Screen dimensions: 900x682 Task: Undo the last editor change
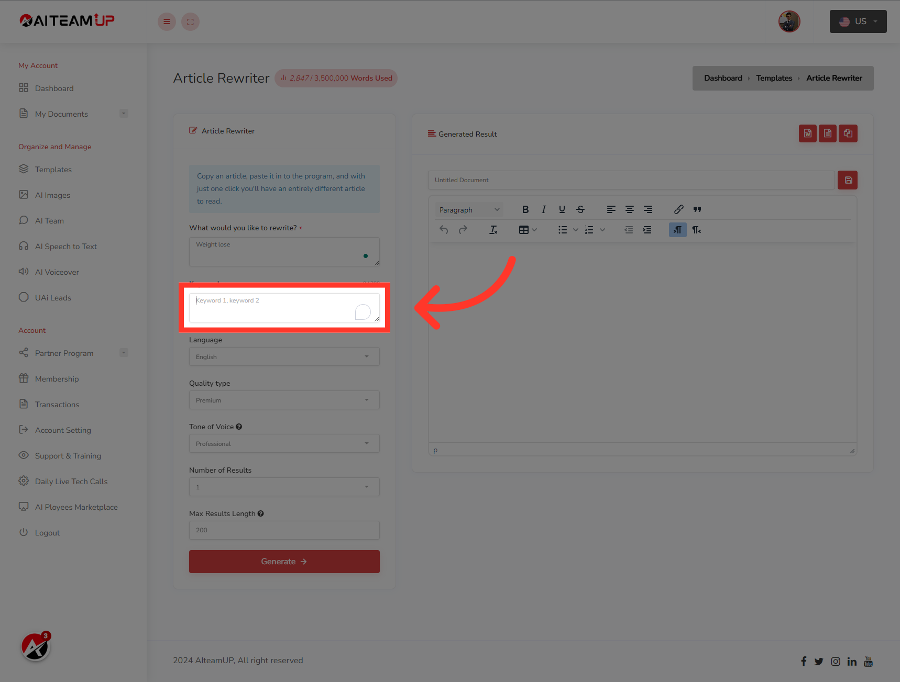pos(444,229)
